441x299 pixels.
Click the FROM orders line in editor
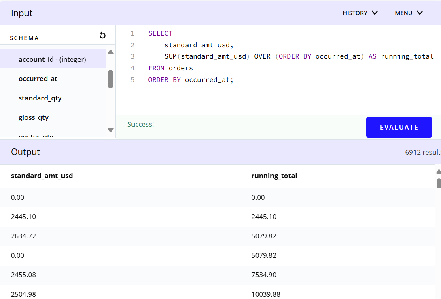click(170, 68)
